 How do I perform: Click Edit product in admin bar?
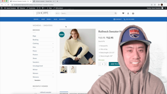click(x=58, y=8)
